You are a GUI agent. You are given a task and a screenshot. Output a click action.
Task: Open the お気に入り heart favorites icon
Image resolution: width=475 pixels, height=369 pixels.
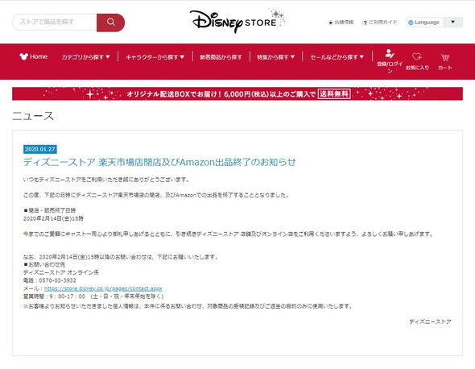(x=417, y=56)
